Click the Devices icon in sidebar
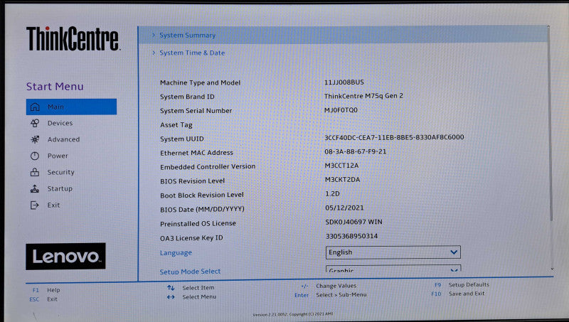 35,123
